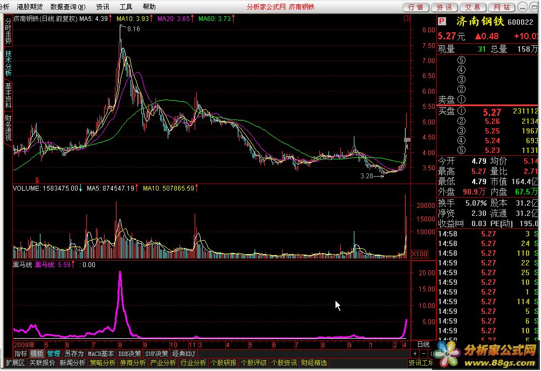
Task: Select the 指标 tab below chart
Action: (x=20, y=353)
